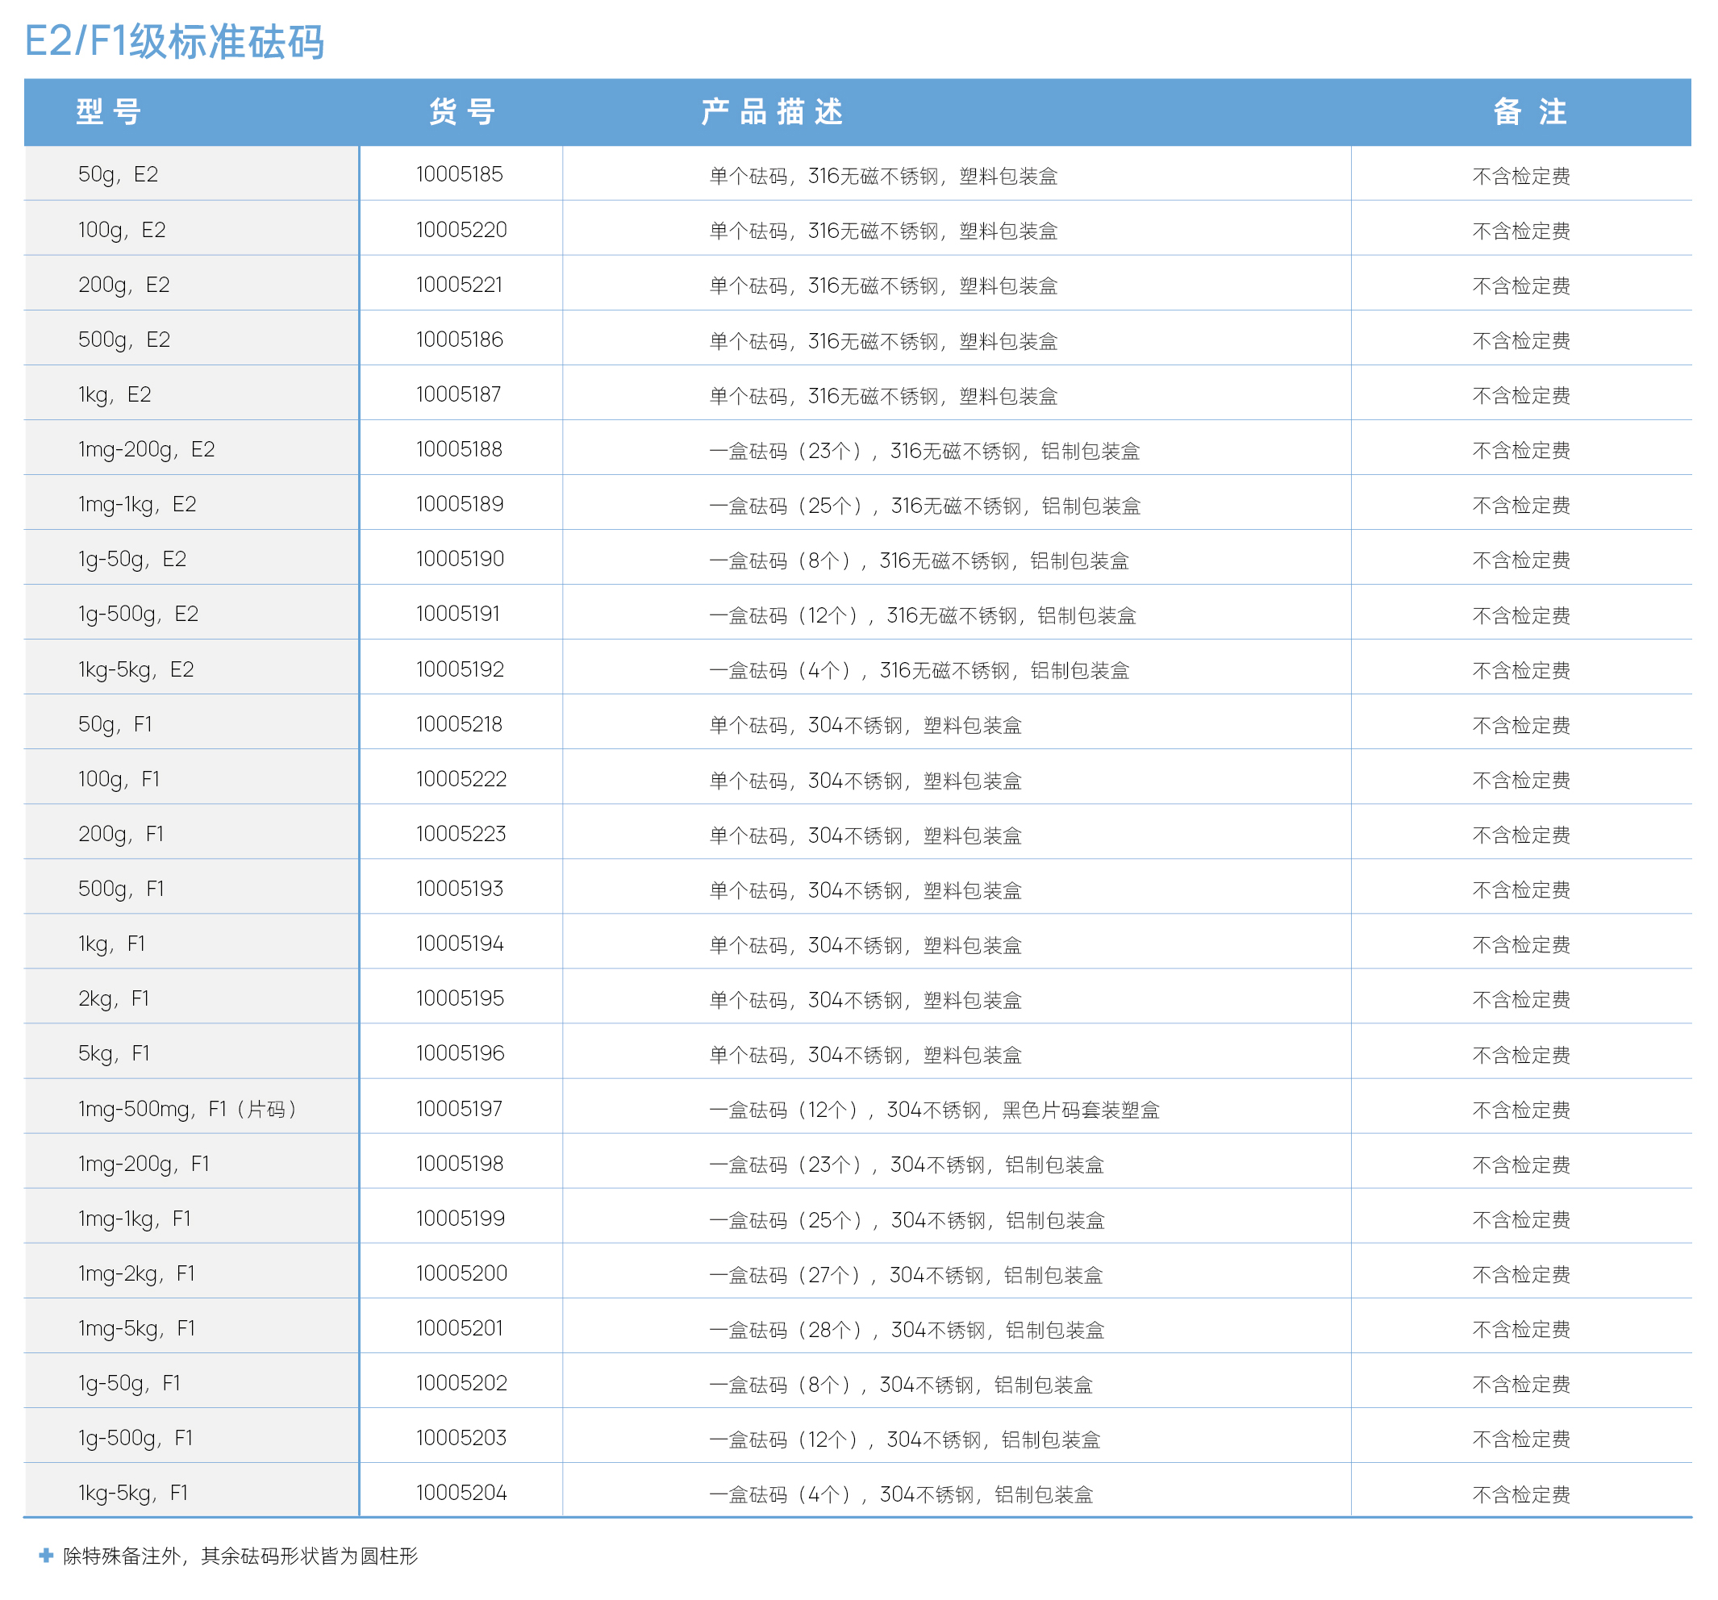
Task: Select item number 10005203
Action: (461, 1439)
